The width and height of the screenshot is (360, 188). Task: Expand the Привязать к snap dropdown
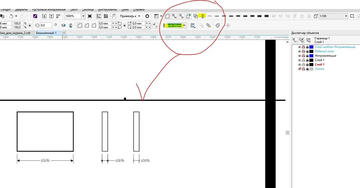(130, 16)
